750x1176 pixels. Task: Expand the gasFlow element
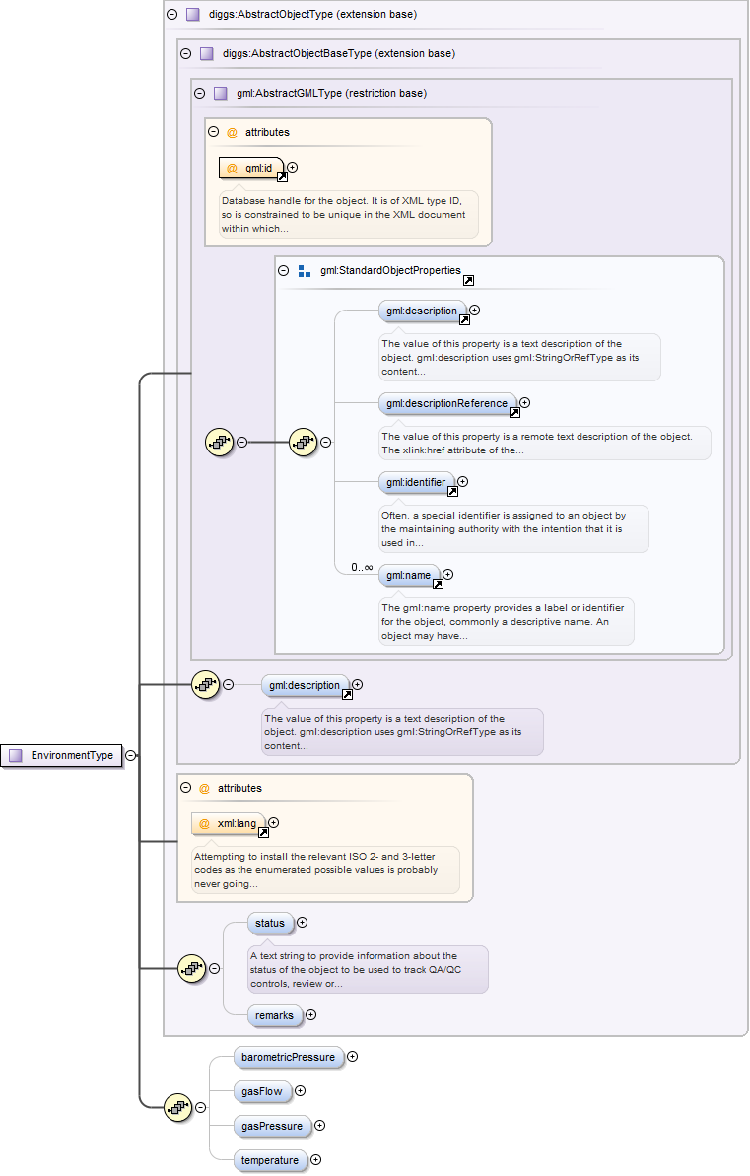pos(301,1091)
